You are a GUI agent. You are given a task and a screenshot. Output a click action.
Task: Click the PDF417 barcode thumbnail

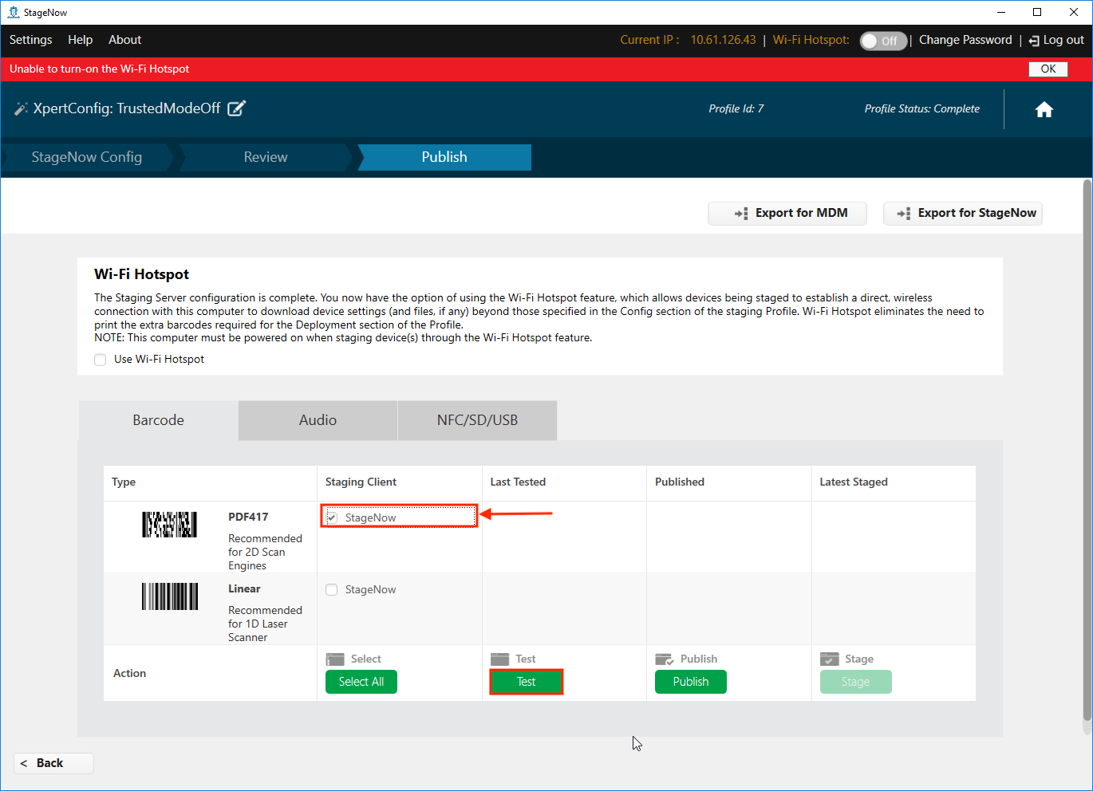tap(169, 525)
